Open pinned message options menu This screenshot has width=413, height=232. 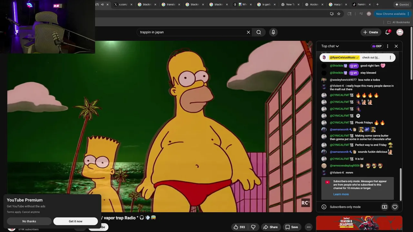pyautogui.click(x=390, y=58)
